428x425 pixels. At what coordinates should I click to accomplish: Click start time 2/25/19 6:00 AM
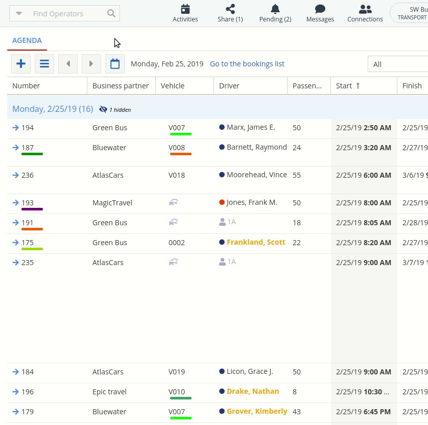pyautogui.click(x=364, y=175)
